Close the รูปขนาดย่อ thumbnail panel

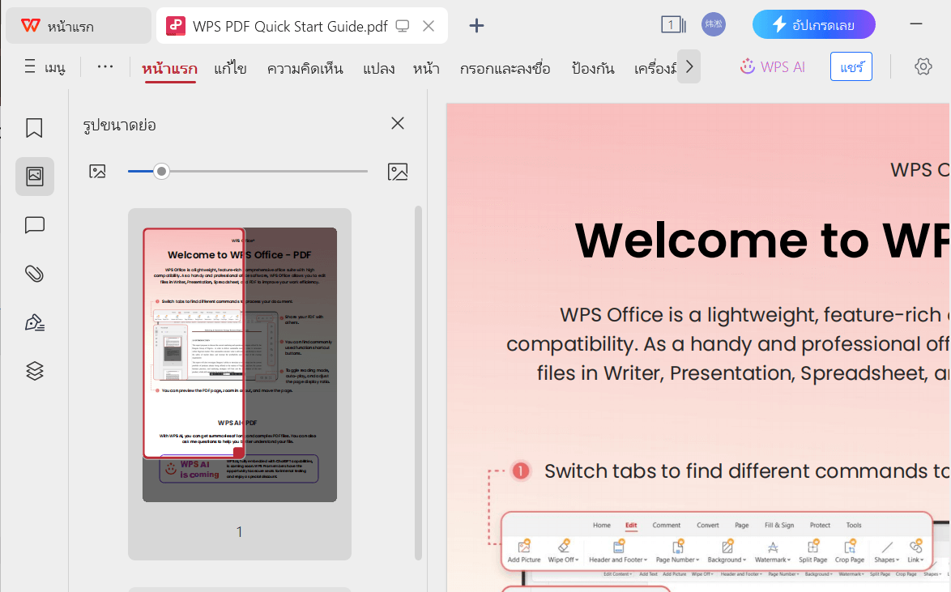coord(397,123)
